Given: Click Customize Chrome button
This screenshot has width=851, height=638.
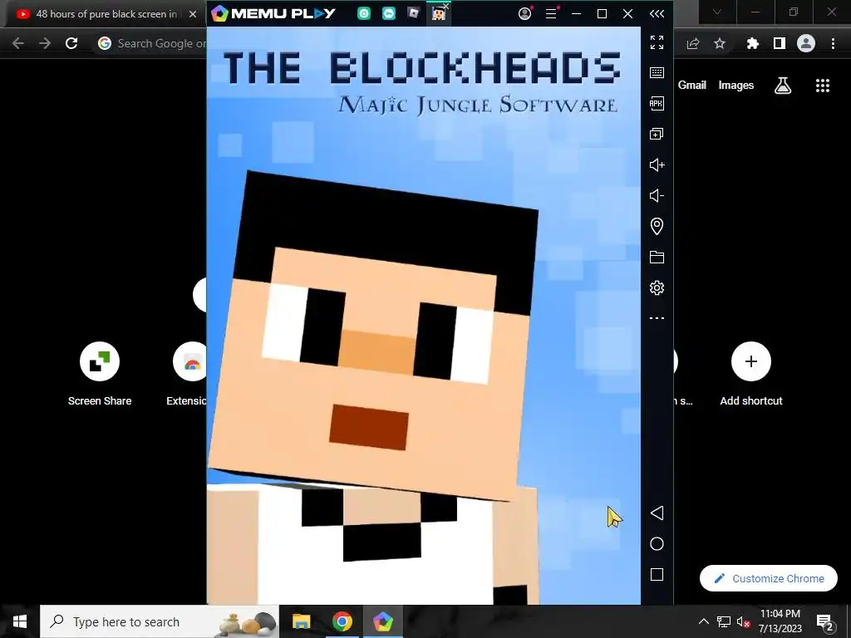Looking at the screenshot, I should coord(769,578).
